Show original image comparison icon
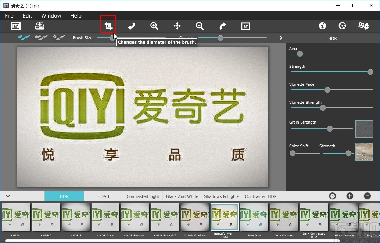380x243 pixels. [245, 26]
